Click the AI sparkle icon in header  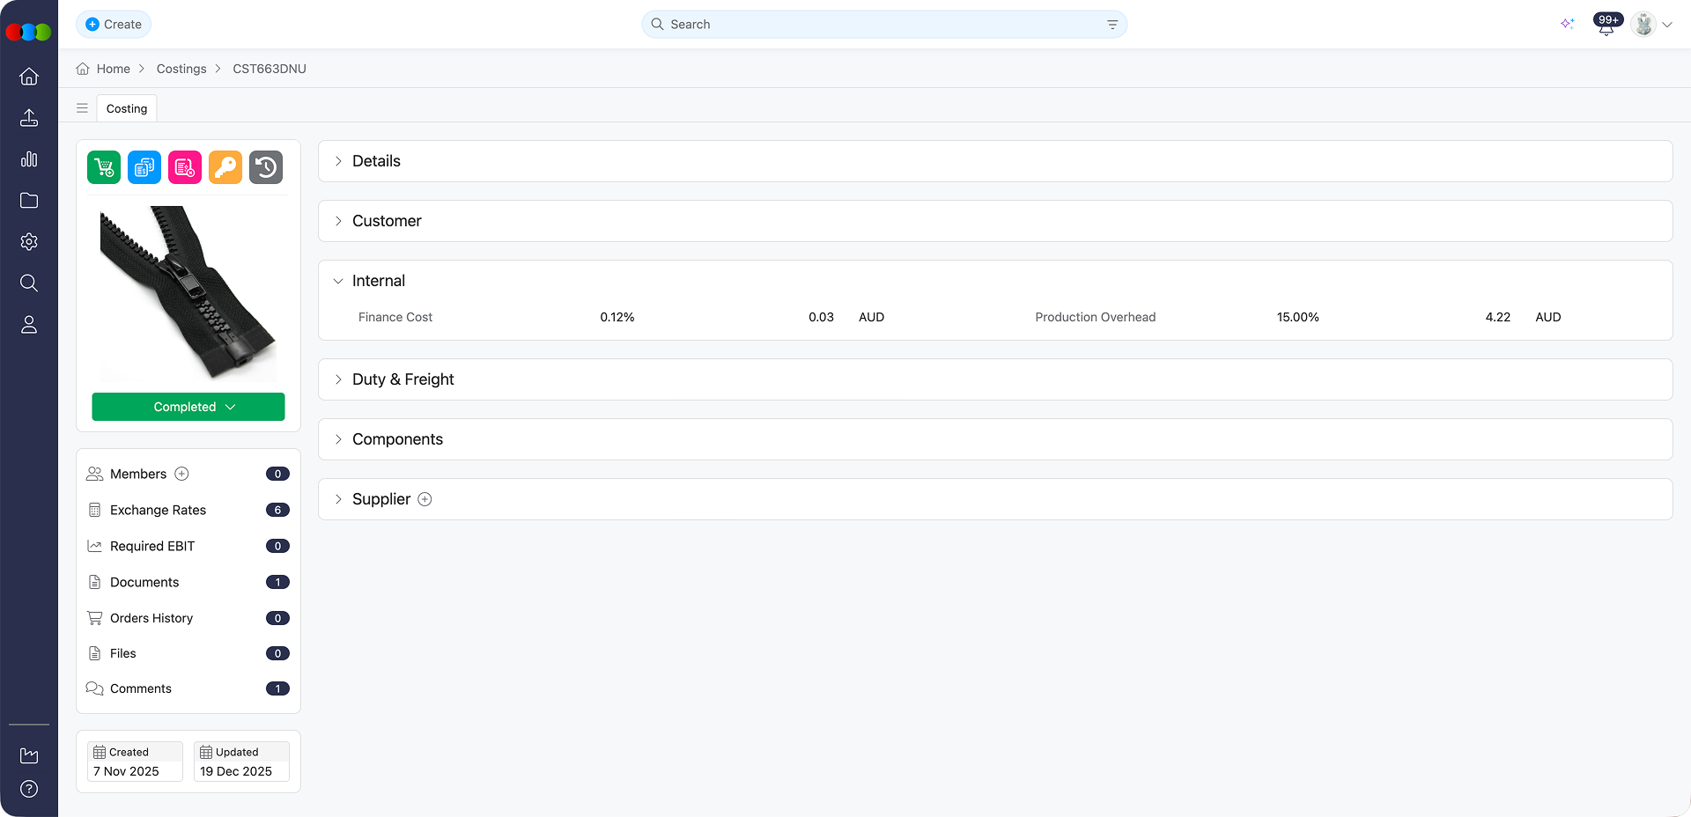(1568, 24)
